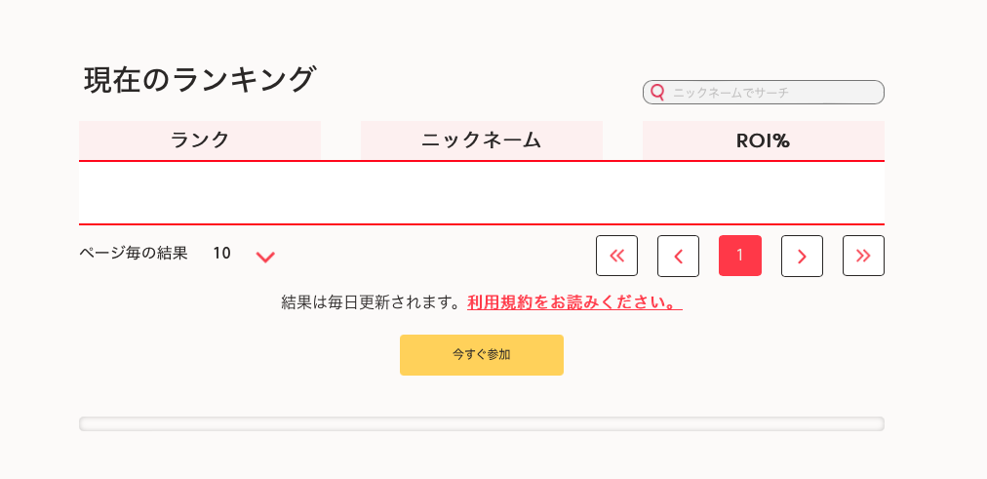The image size is (987, 479).
Task: Click the 現在のランキング heading
Action: (200, 80)
